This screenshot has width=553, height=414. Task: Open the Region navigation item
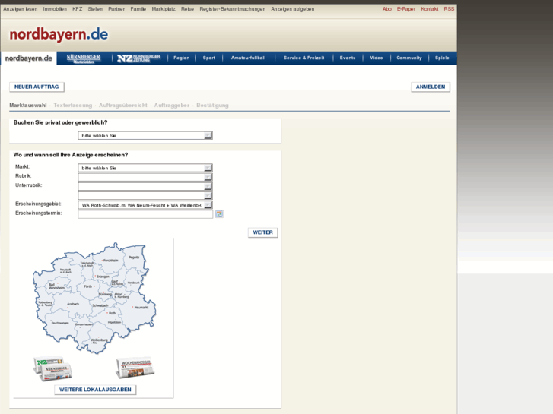[181, 58]
